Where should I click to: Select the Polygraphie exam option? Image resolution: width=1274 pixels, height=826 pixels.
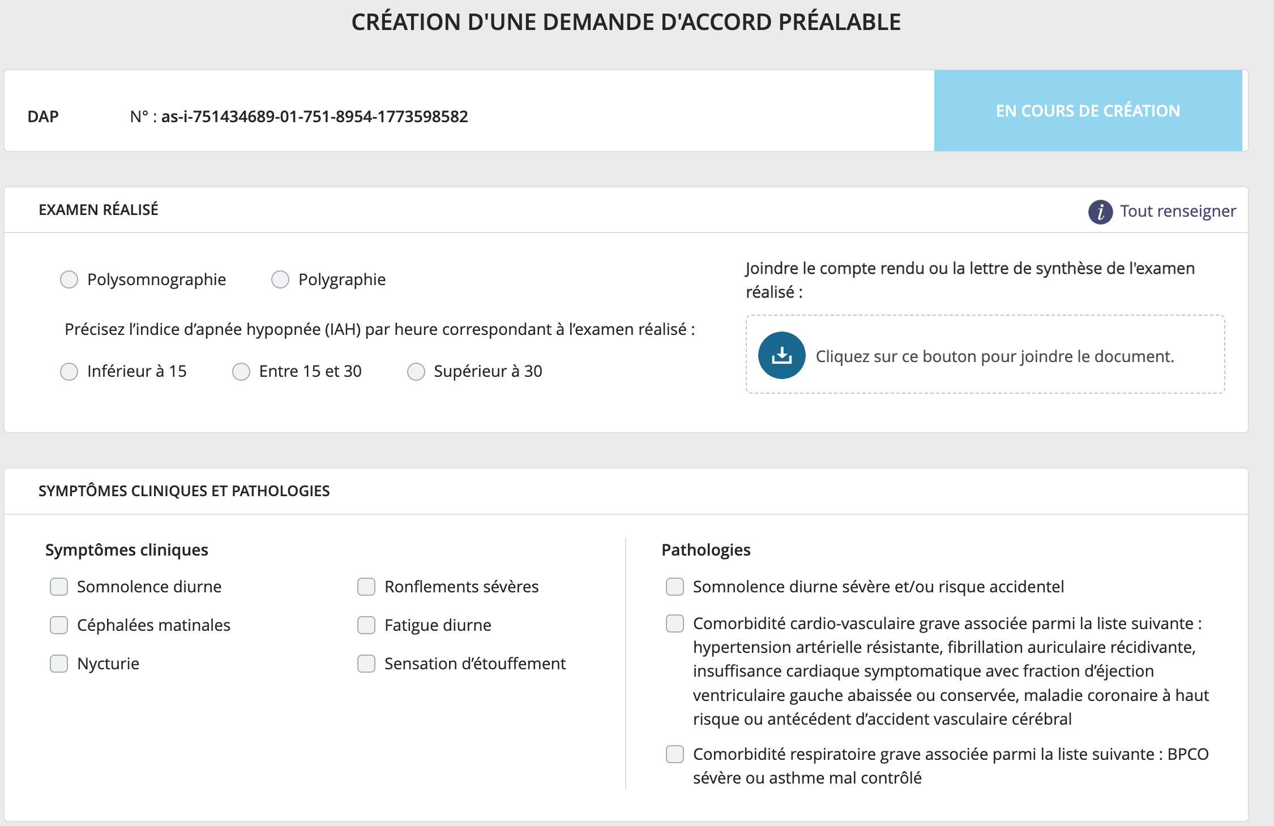[x=280, y=279]
